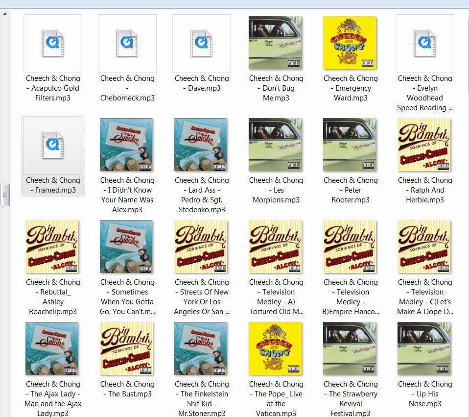Click the 'Cheech & Chong - Framed.mp3' label
Image resolution: width=469 pixels, height=417 pixels.
[x=53, y=185]
